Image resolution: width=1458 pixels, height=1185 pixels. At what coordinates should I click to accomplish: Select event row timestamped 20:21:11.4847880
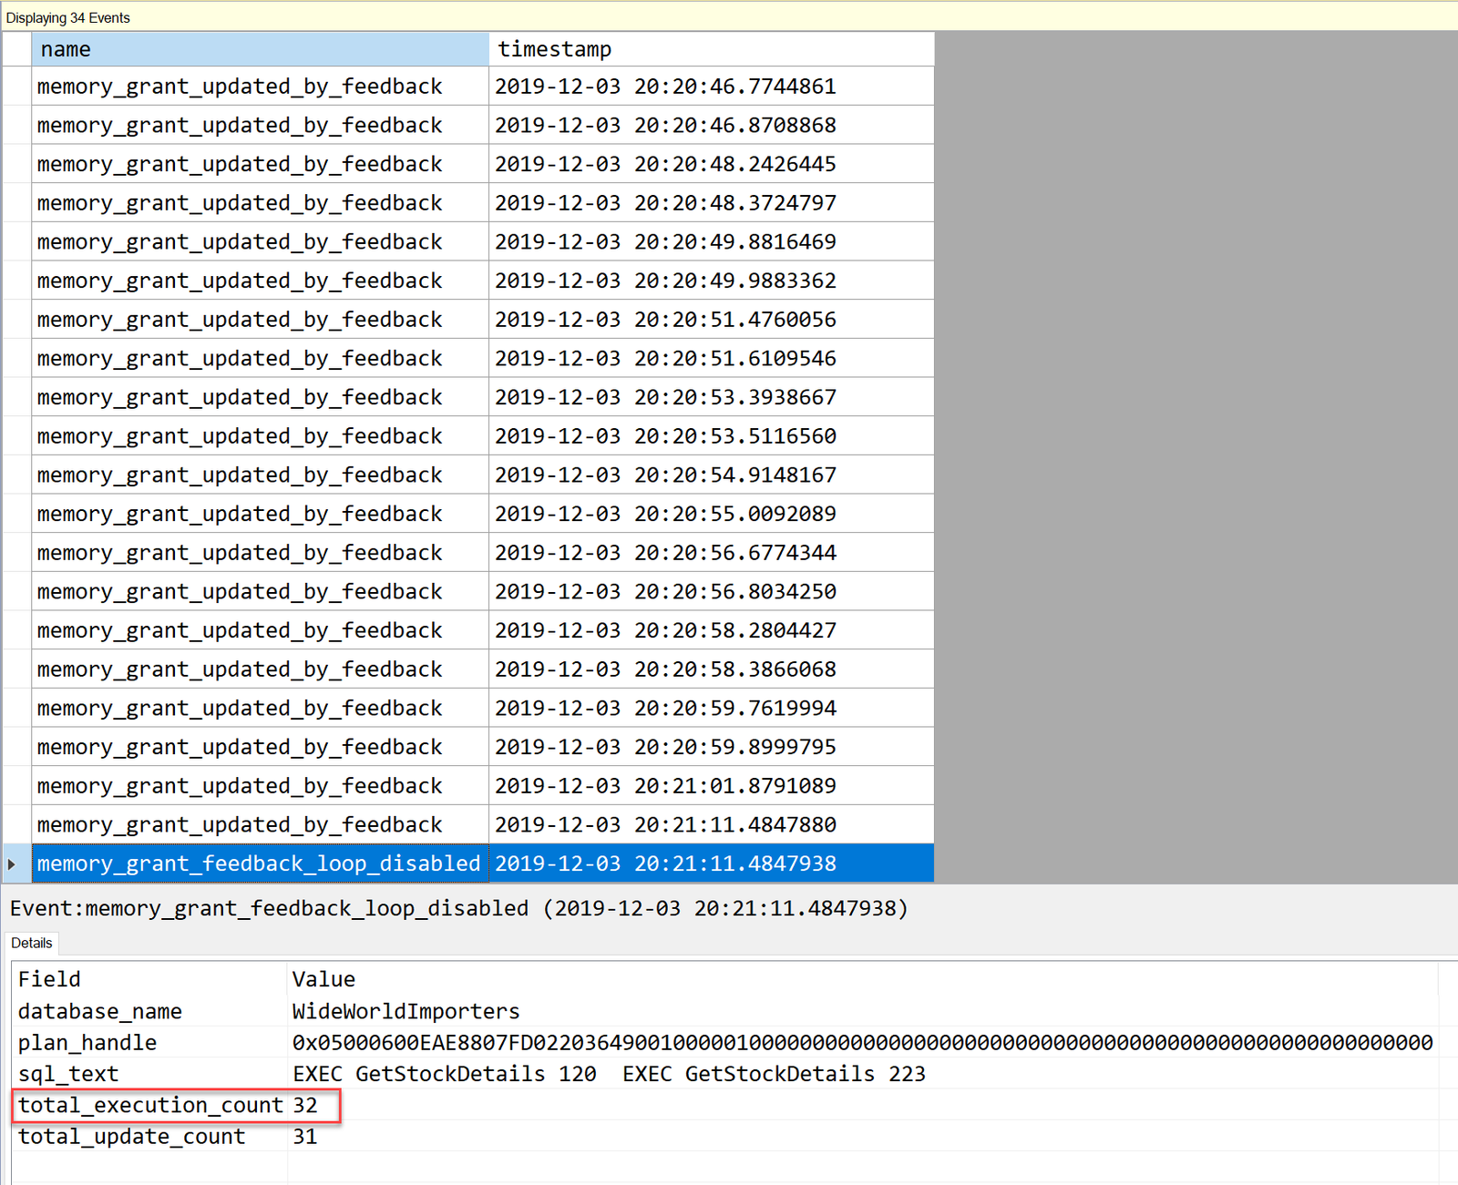point(468,824)
